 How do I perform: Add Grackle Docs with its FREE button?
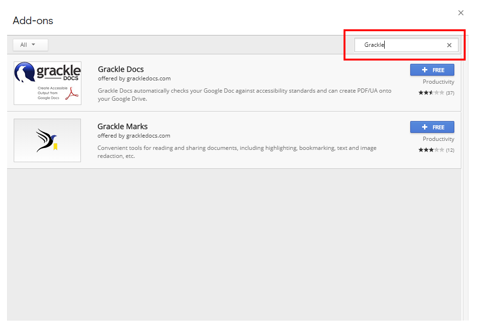tap(432, 70)
